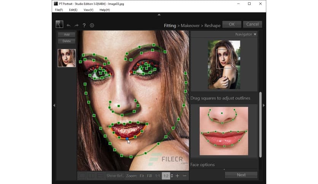The height and width of the screenshot is (184, 318).
Task: Click the redo arrow icon
Action: [x=76, y=25]
